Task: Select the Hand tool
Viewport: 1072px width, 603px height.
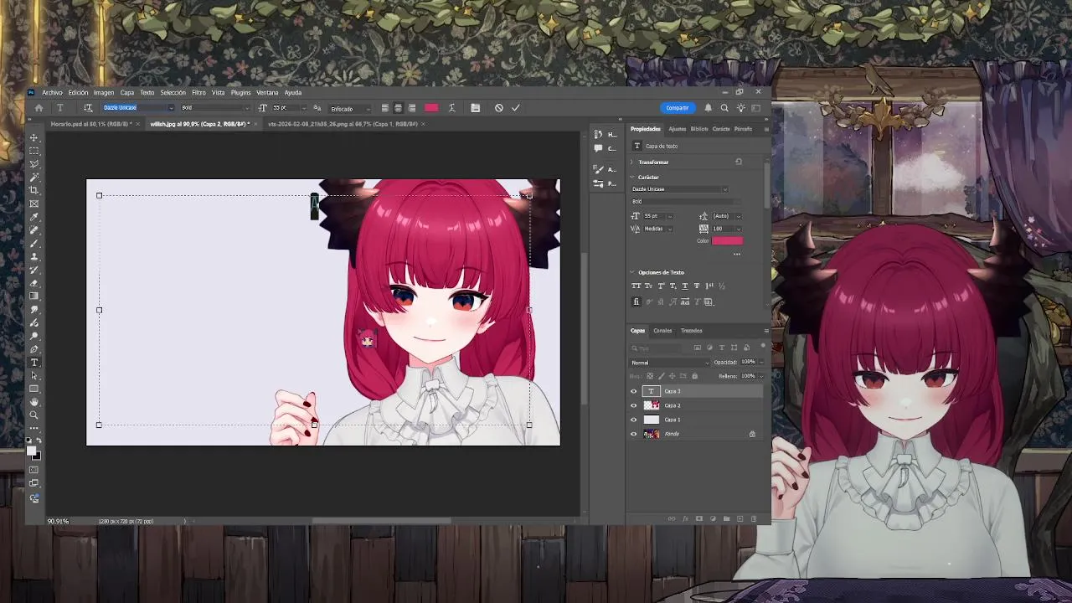Action: (x=34, y=402)
